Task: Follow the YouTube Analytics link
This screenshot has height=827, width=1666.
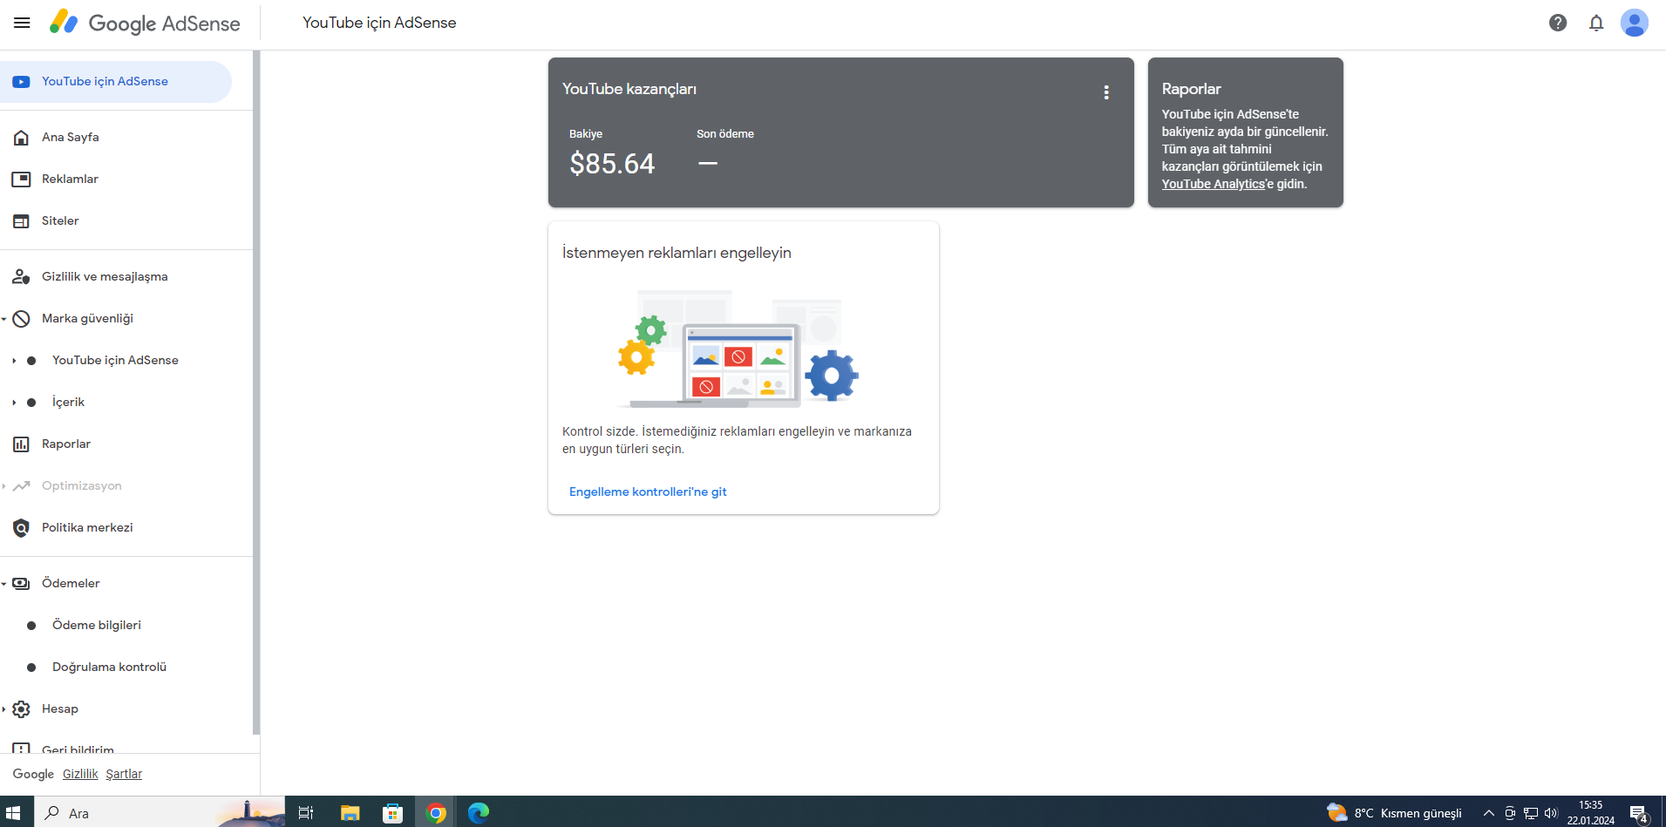Action: click(x=1213, y=184)
